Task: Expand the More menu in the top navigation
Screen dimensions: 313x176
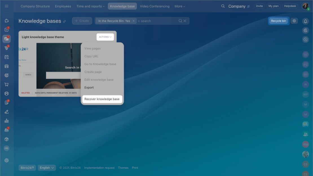Action: (x=180, y=6)
